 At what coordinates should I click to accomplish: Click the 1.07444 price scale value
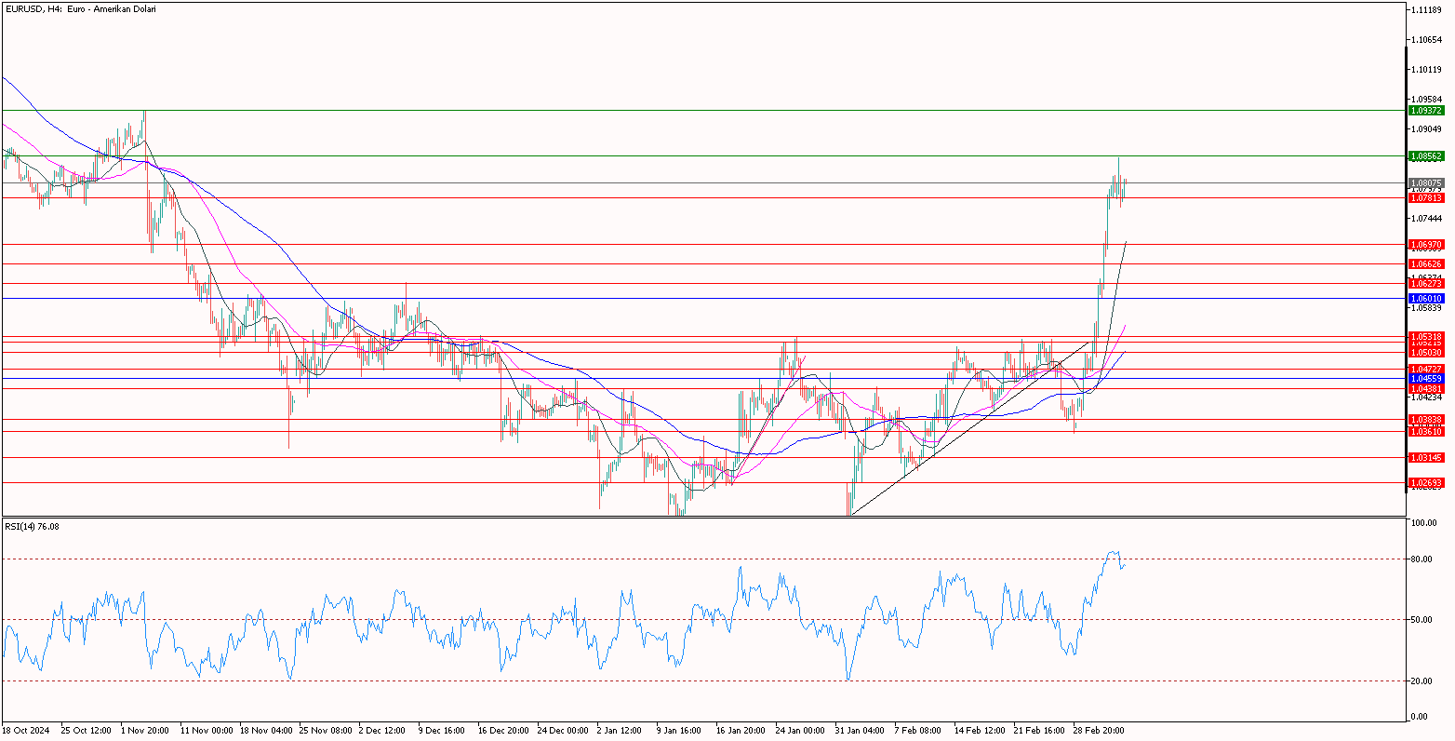pyautogui.click(x=1426, y=218)
